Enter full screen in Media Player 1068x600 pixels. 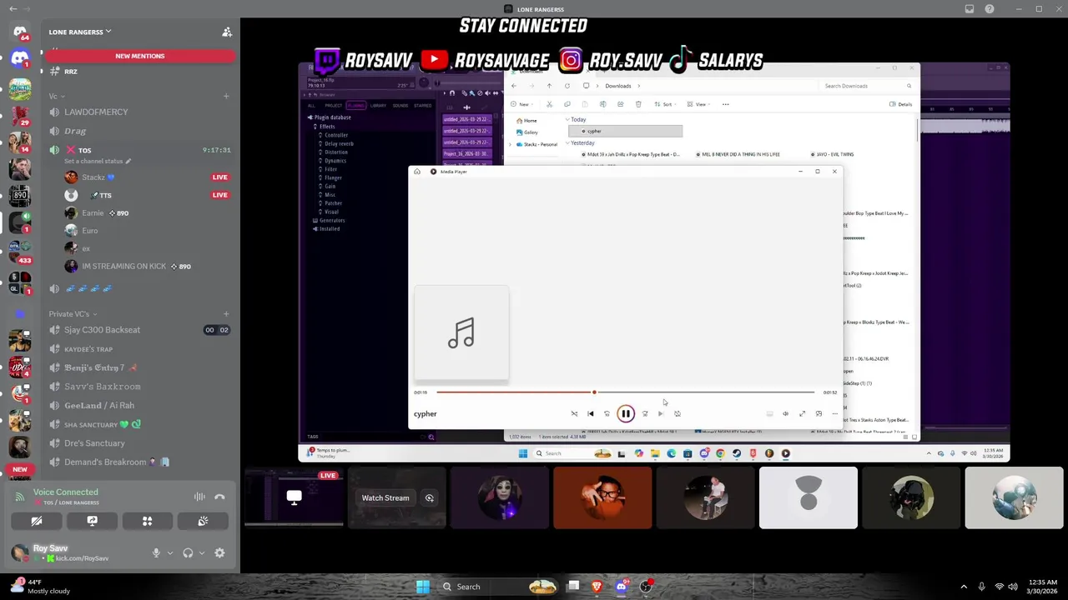point(802,413)
